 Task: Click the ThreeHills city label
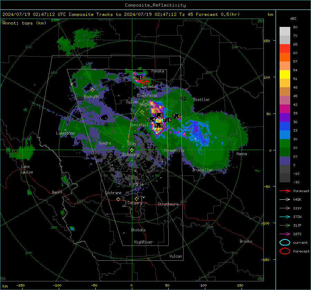pyautogui.click(x=174, y=151)
